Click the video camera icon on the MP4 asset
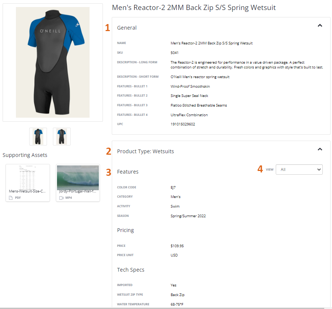 pyautogui.click(x=61, y=198)
